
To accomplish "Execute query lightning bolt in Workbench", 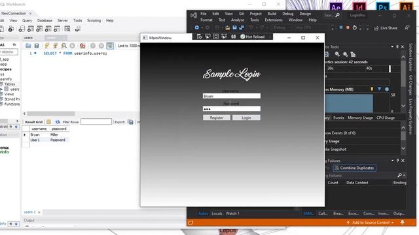I will (46, 46).
